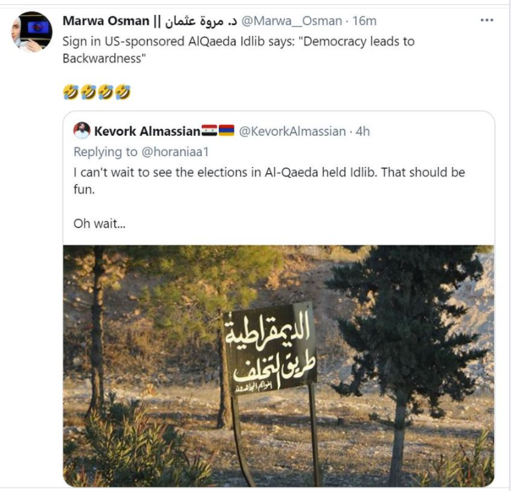Open the three-dot More menu on tweet
This screenshot has height=491, width=511.
pyautogui.click(x=486, y=20)
